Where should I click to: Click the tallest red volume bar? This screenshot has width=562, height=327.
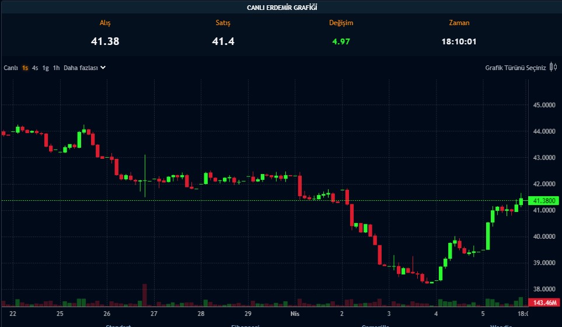tap(144, 295)
